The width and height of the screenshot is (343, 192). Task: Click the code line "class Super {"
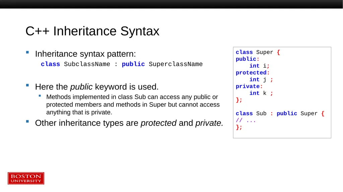click(x=258, y=52)
